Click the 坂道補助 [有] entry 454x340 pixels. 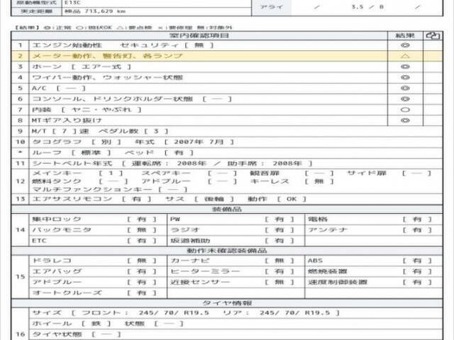click(232, 241)
